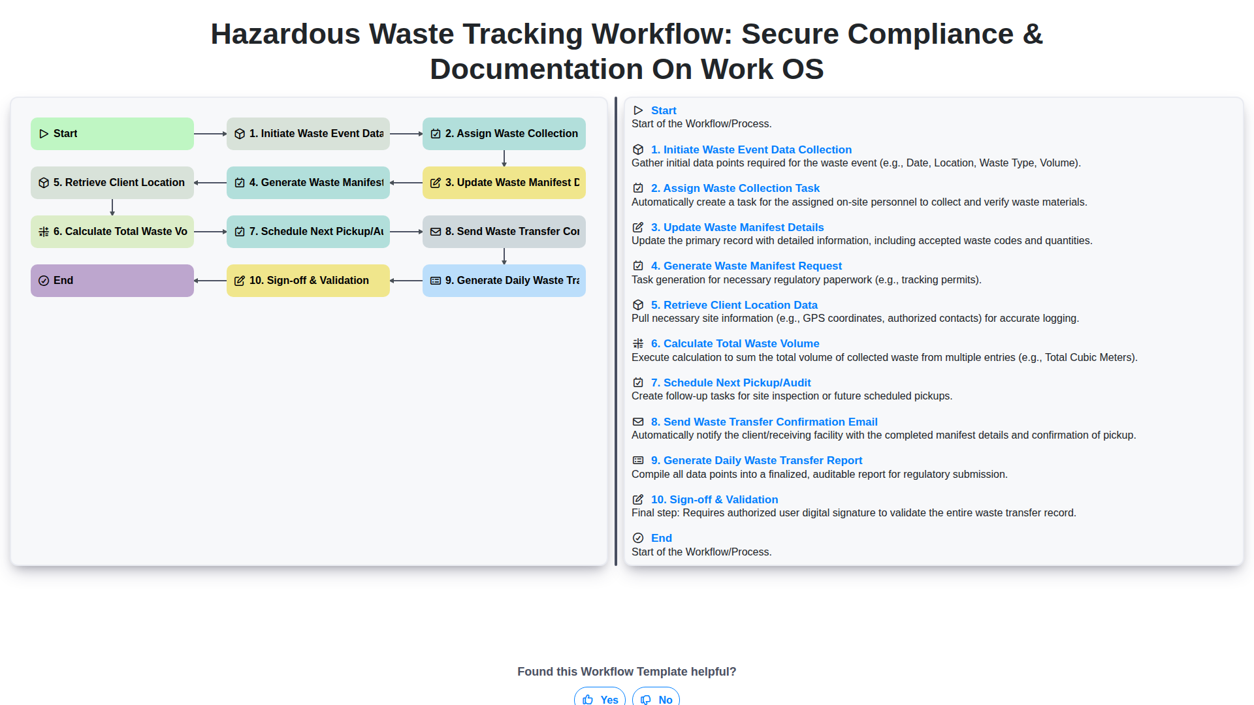
Task: Select the purple End node in flowchart
Action: (x=112, y=281)
